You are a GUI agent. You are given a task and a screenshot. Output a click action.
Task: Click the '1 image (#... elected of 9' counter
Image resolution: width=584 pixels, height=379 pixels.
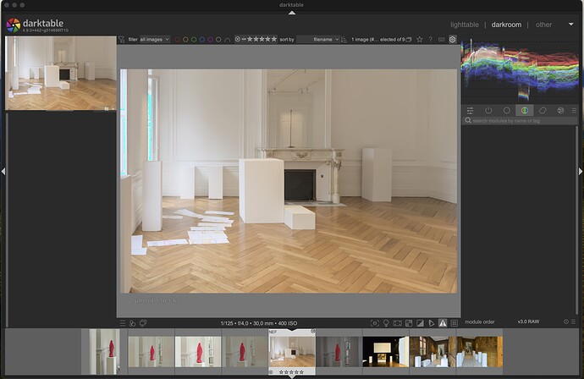[x=377, y=40]
